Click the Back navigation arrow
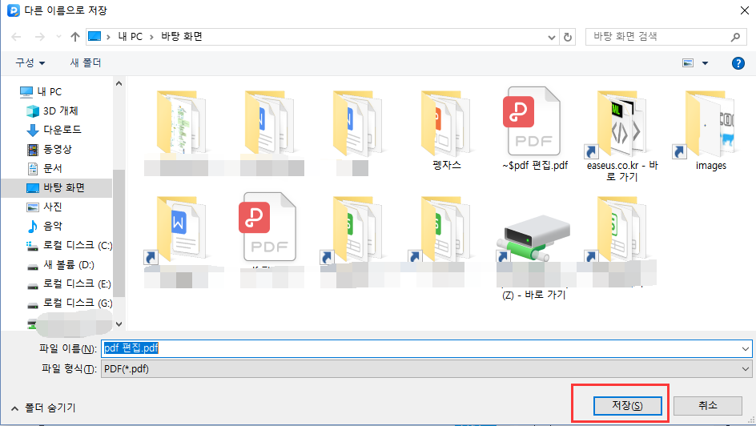This screenshot has height=426, width=756. click(x=16, y=37)
